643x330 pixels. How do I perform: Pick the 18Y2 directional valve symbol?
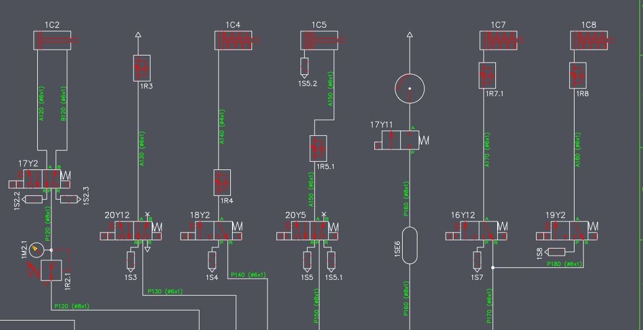pyautogui.click(x=211, y=231)
